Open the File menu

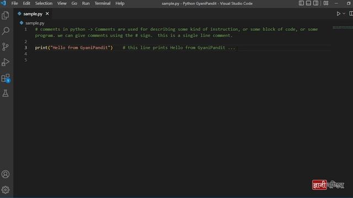click(x=15, y=3)
